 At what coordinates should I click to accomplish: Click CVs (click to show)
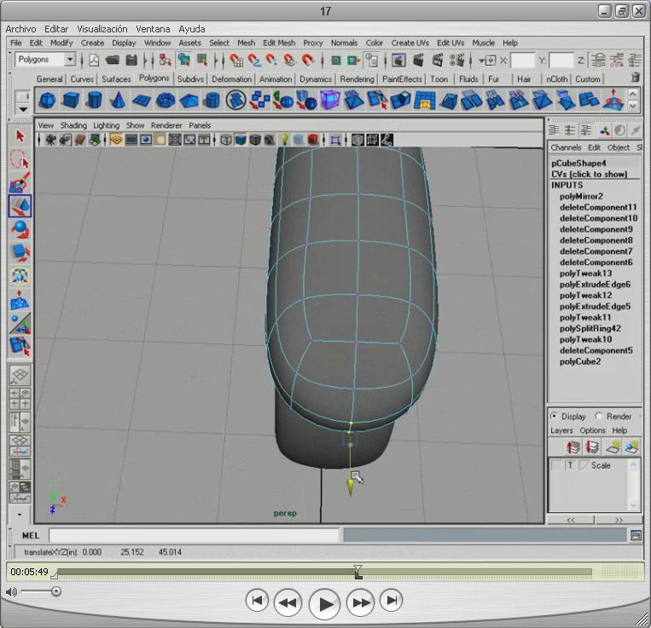(589, 174)
